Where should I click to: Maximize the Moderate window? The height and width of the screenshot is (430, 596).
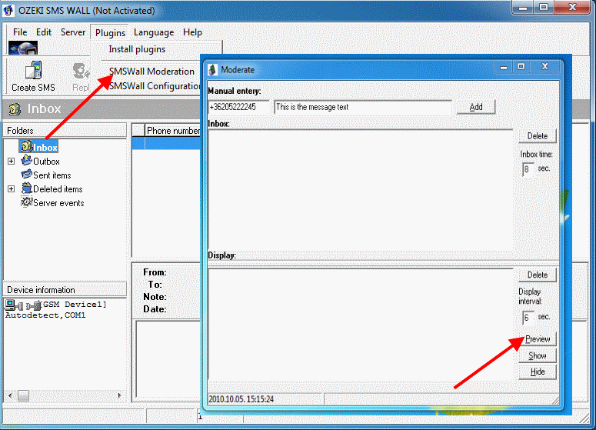coord(521,67)
